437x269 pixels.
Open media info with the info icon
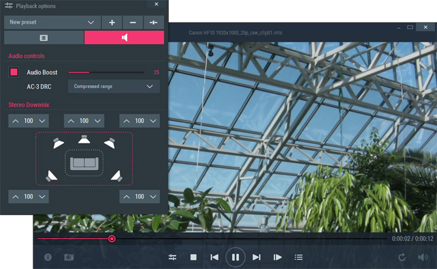[48, 257]
